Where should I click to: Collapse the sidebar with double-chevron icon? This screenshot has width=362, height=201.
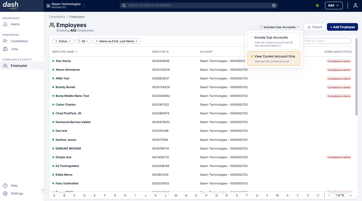(43, 190)
